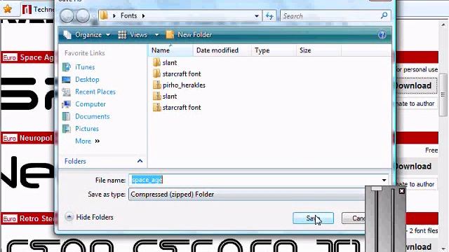The image size is (449, 252).
Task: Click the Views grid icon
Action: pyautogui.click(x=122, y=35)
